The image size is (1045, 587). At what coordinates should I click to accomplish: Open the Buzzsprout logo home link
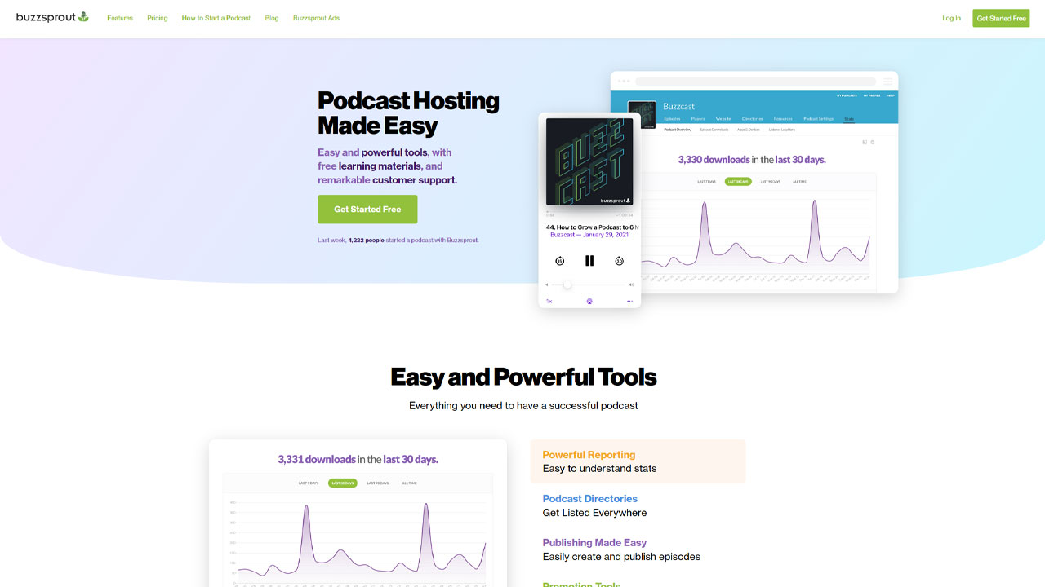click(52, 17)
